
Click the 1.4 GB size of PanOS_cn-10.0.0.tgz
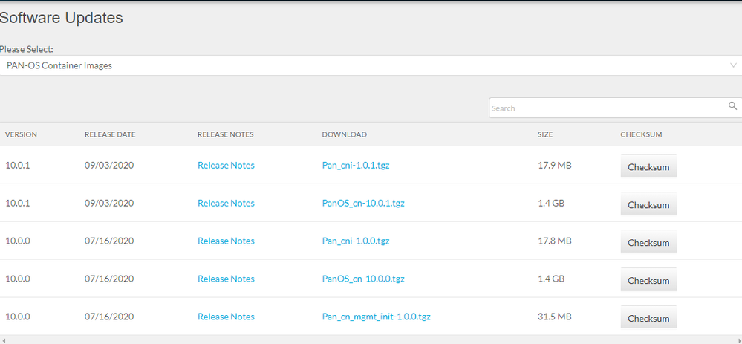[x=551, y=279]
